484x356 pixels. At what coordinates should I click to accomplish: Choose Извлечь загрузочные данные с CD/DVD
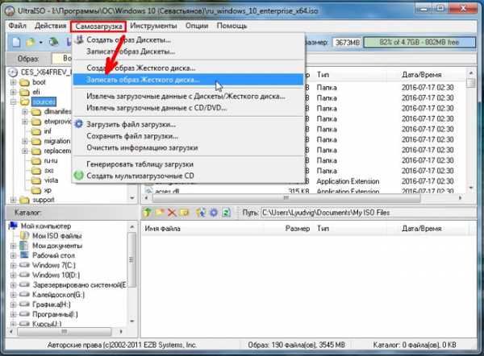[188, 108]
